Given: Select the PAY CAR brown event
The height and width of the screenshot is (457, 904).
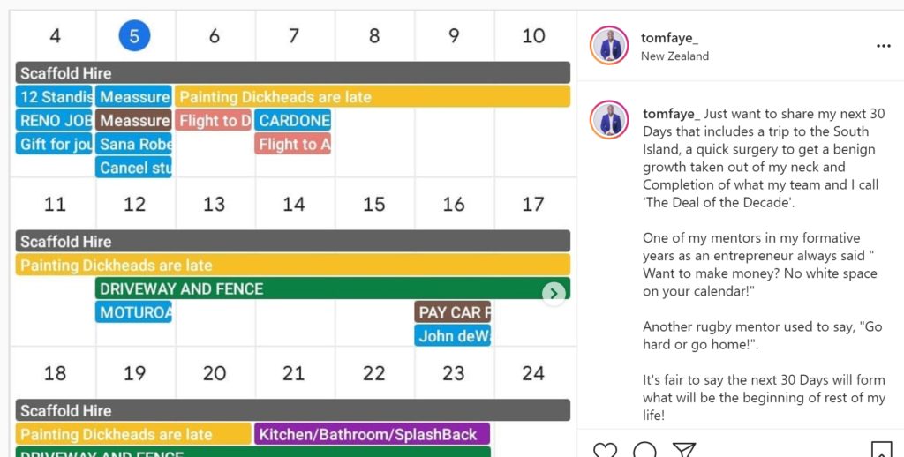Looking at the screenshot, I should click(453, 312).
